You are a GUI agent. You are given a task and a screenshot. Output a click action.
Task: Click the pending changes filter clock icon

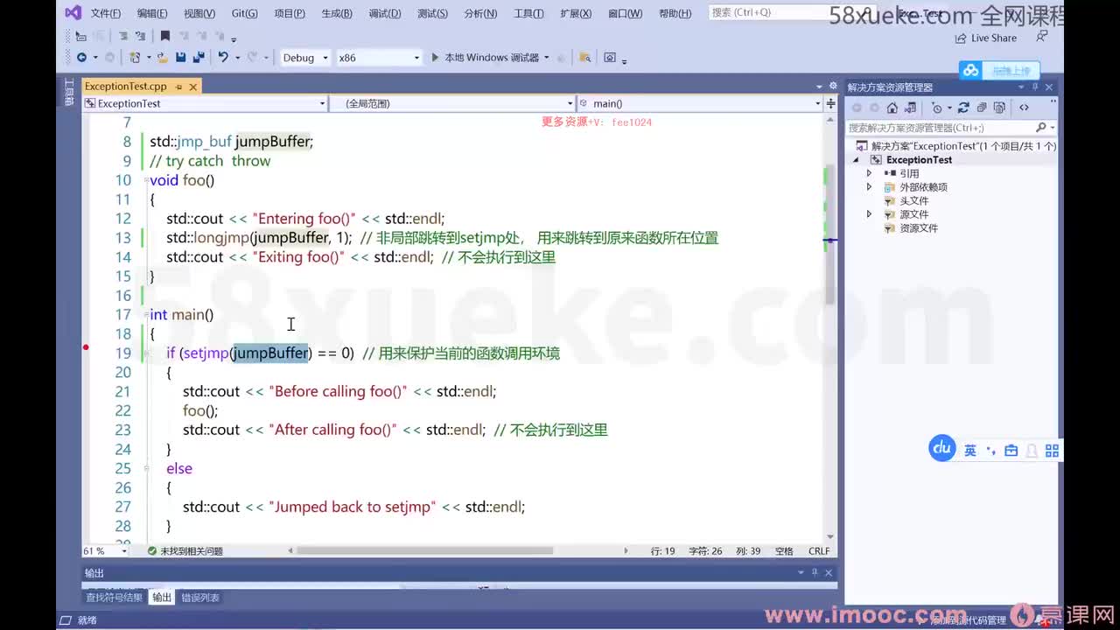pyautogui.click(x=937, y=108)
